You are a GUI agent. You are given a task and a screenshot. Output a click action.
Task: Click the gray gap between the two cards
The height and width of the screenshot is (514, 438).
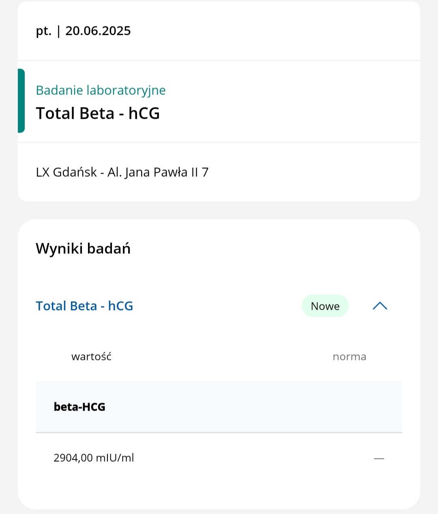click(219, 210)
